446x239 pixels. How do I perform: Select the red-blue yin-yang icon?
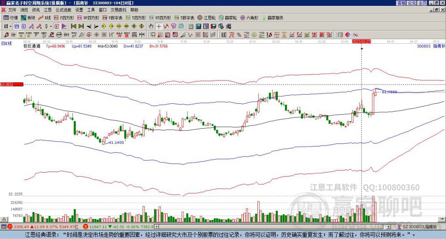click(348, 35)
